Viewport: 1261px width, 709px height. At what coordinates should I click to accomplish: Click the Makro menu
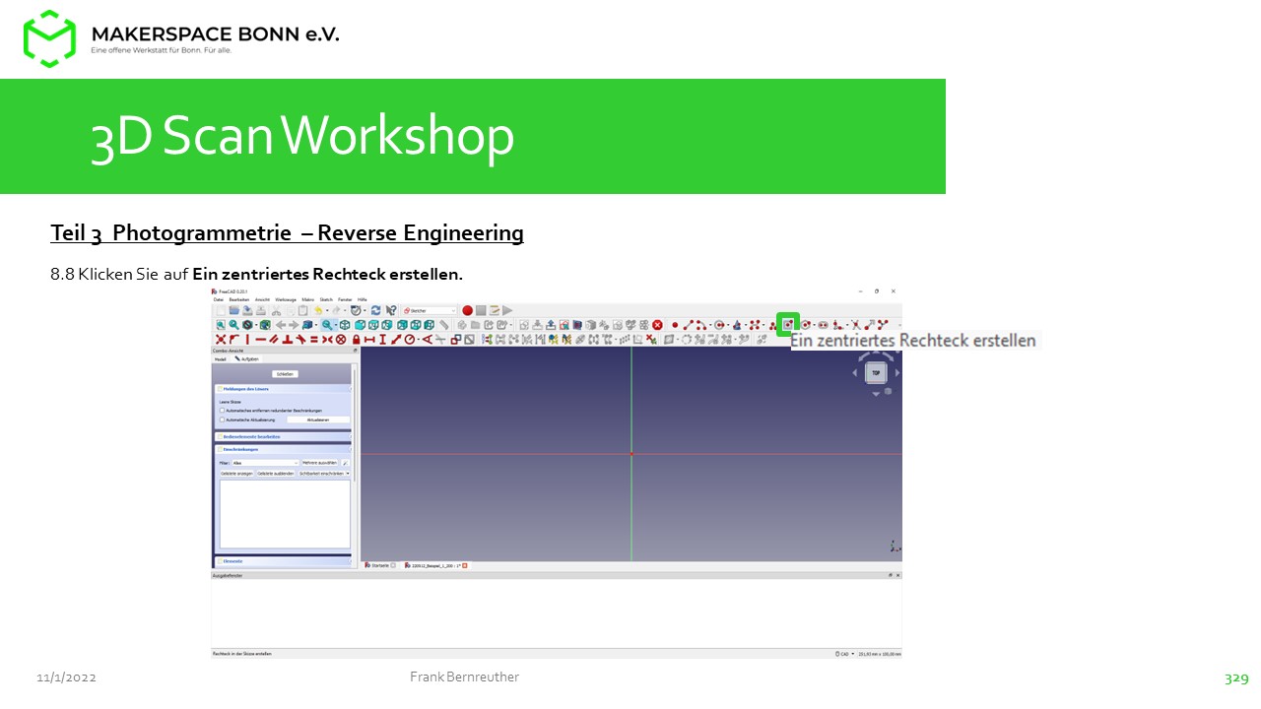pos(307,299)
